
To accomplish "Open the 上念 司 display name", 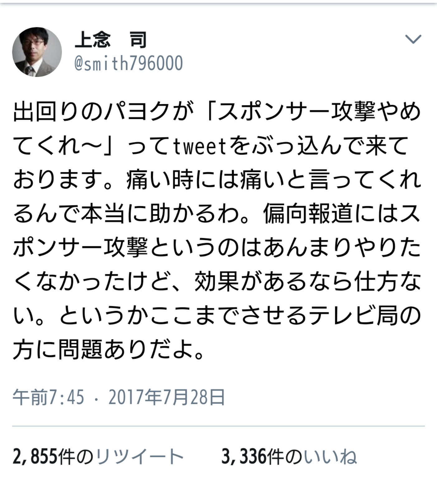I will click(x=111, y=40).
